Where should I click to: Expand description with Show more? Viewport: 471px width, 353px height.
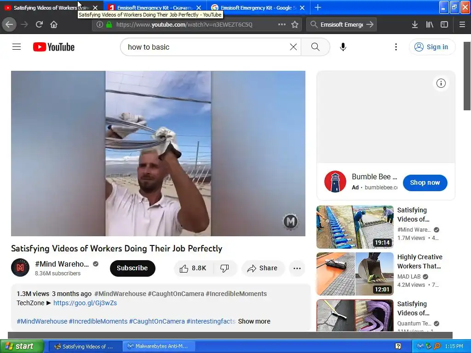click(254, 321)
